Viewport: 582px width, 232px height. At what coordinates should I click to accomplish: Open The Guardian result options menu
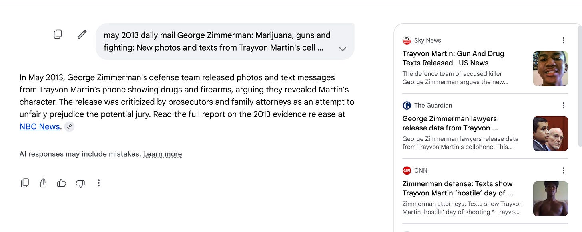[563, 105]
